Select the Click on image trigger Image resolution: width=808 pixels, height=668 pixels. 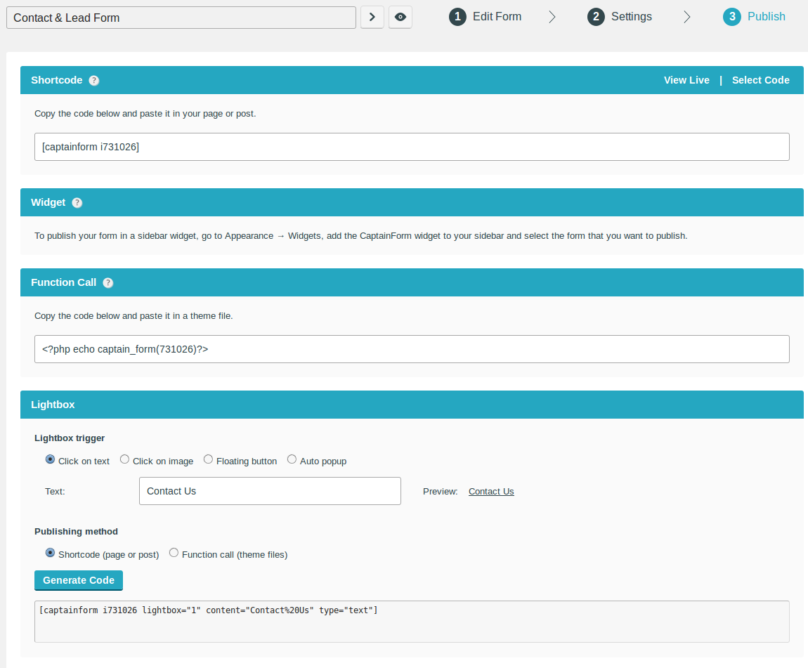coord(124,458)
